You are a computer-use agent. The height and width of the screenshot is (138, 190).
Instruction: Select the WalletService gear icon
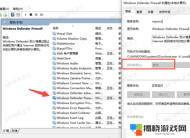click(x=54, y=43)
